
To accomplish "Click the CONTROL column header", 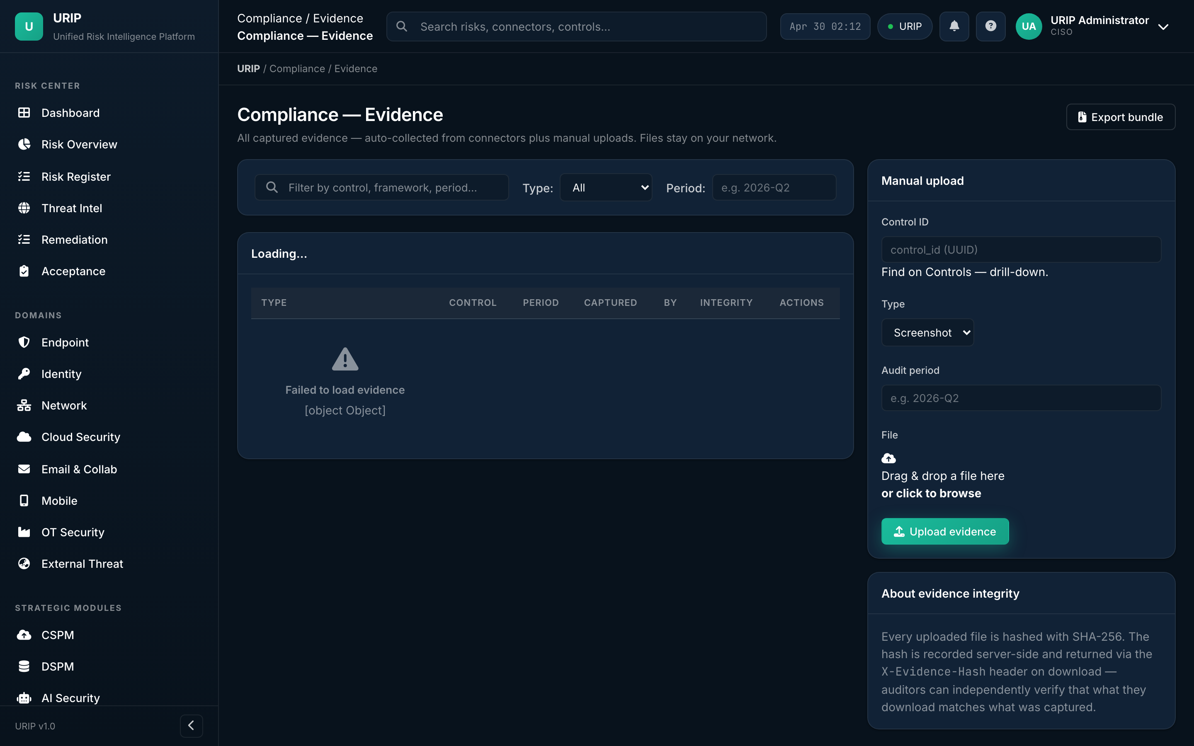I will [473, 303].
